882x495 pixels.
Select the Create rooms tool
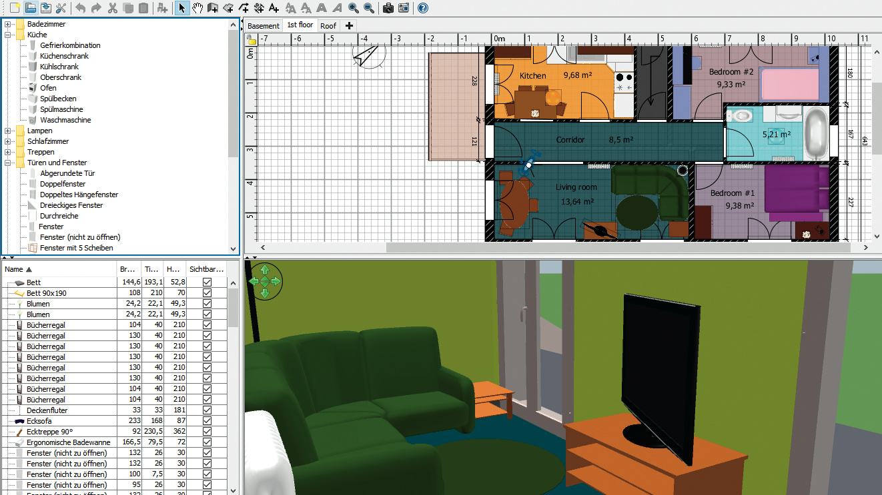[x=228, y=8]
